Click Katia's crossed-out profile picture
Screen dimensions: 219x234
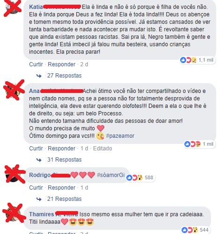(13, 7)
